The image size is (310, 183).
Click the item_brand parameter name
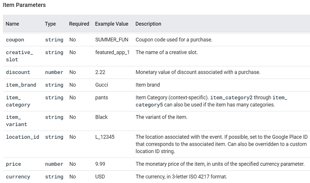pos(21,85)
